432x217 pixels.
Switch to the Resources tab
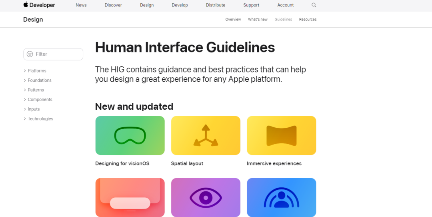308,19
